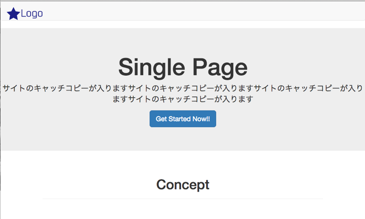This screenshot has height=219, width=365.
Task: Click the second centered line of catchcopy text
Action: [x=183, y=99]
